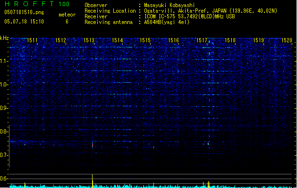This screenshot has width=297, height=188.
Task: Click the 1511 time marker
Action: tap(33, 40)
